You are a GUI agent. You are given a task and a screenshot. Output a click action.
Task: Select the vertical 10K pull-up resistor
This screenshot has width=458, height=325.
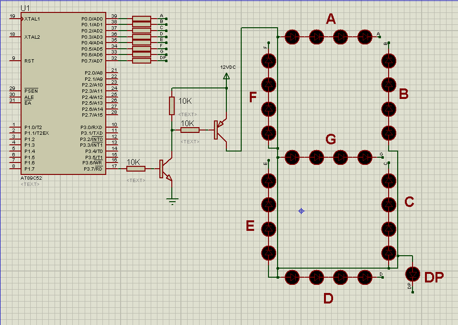point(172,106)
